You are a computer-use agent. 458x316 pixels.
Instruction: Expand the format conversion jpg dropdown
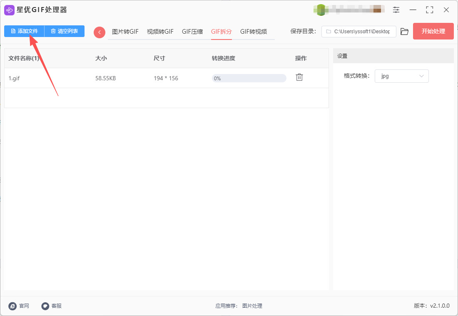pyautogui.click(x=401, y=76)
